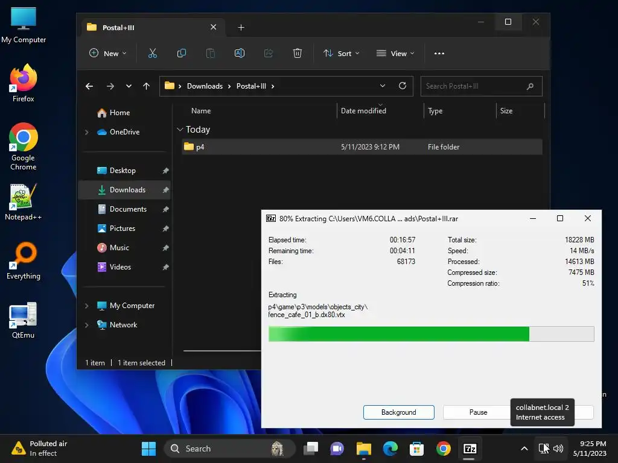Open the View dropdown
618x463 pixels.
(x=395, y=53)
